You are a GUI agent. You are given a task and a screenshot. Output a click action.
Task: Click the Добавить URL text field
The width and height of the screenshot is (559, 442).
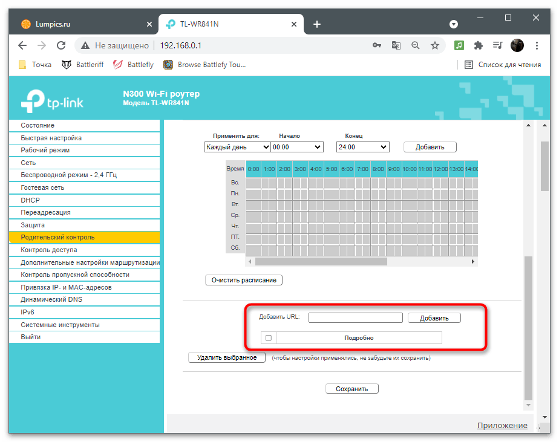point(356,317)
